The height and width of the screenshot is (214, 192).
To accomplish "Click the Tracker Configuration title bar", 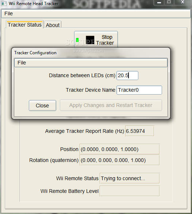I will (91, 53).
